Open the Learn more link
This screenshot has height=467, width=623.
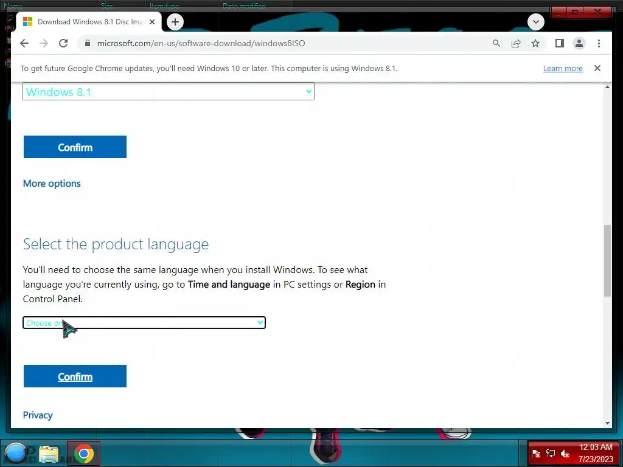[563, 68]
